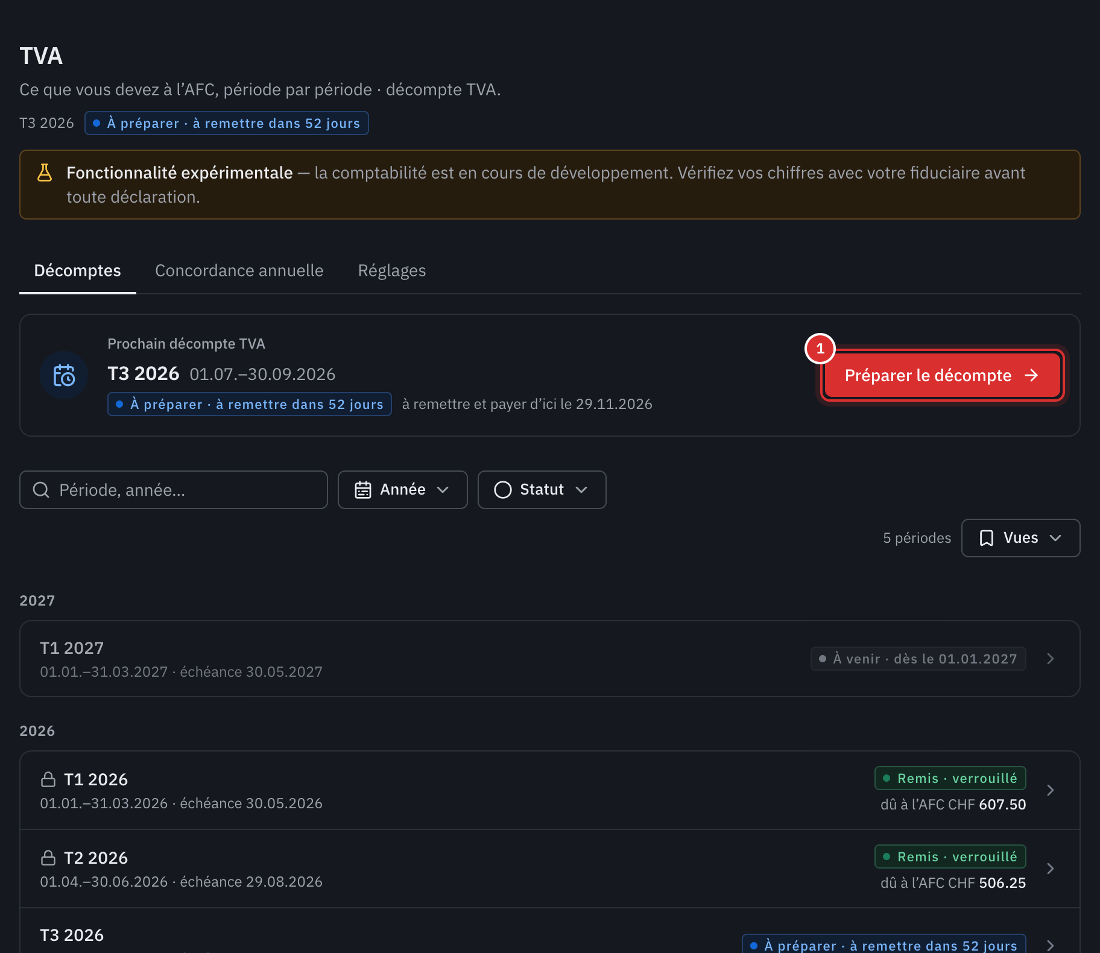Viewport: 1100px width, 953px height.
Task: Open the Réglages tab
Action: [392, 271]
